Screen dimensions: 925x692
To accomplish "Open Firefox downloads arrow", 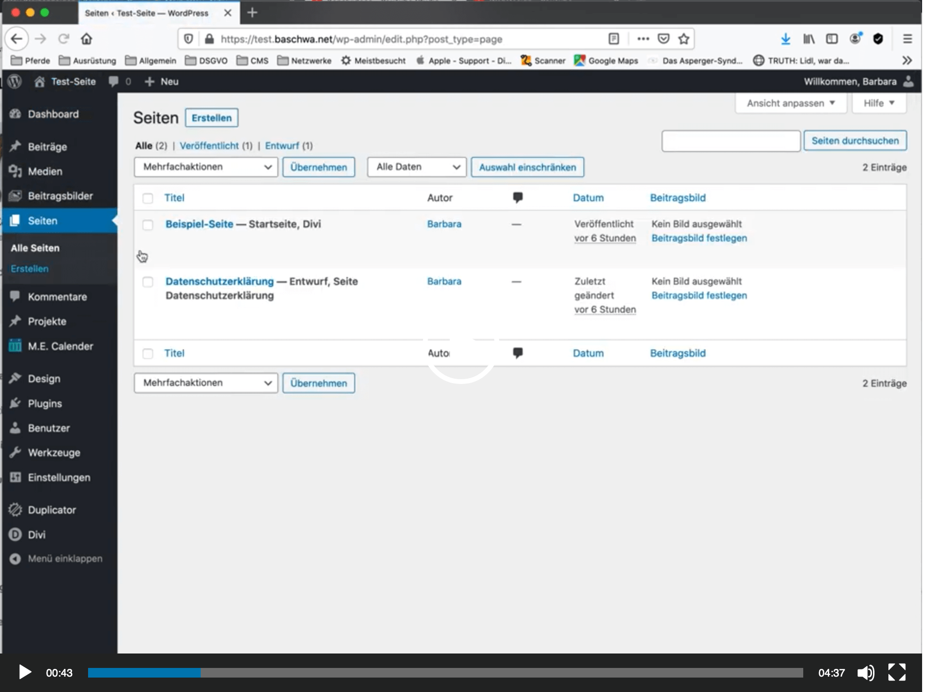I will click(785, 39).
